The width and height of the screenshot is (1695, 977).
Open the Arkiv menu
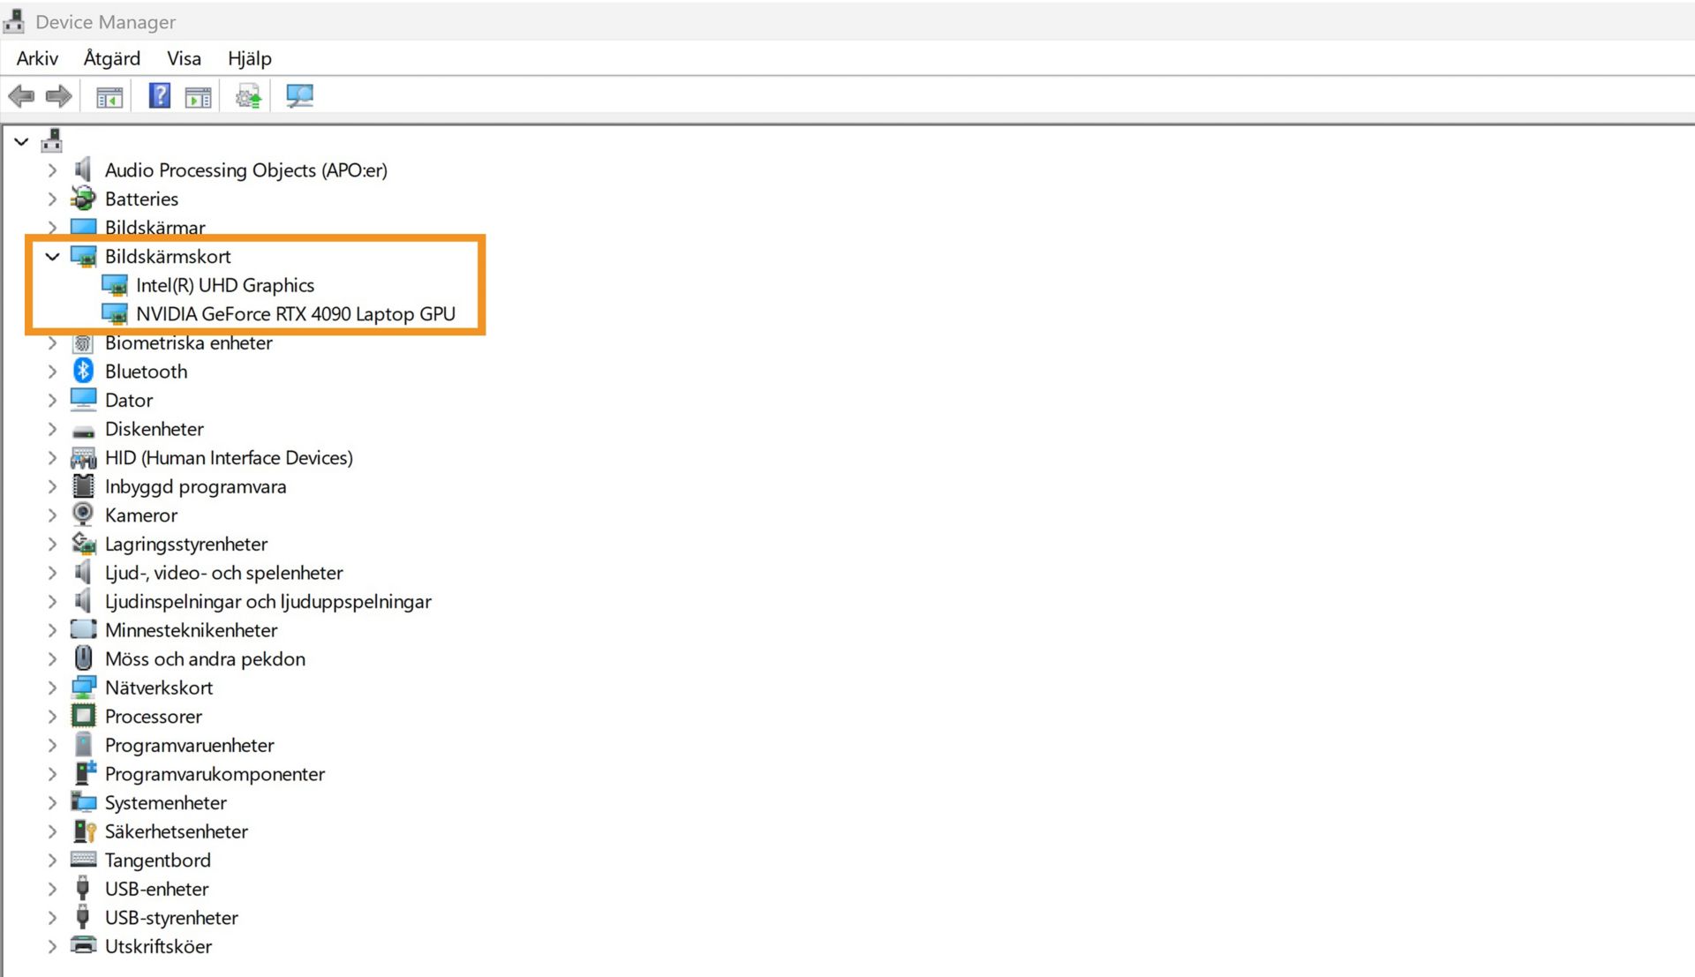[x=37, y=58]
